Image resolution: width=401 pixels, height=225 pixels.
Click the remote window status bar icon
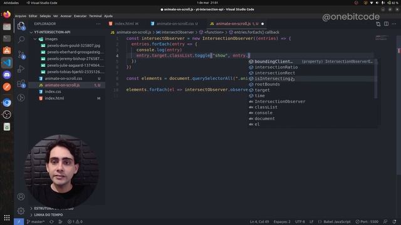click(x=19, y=222)
